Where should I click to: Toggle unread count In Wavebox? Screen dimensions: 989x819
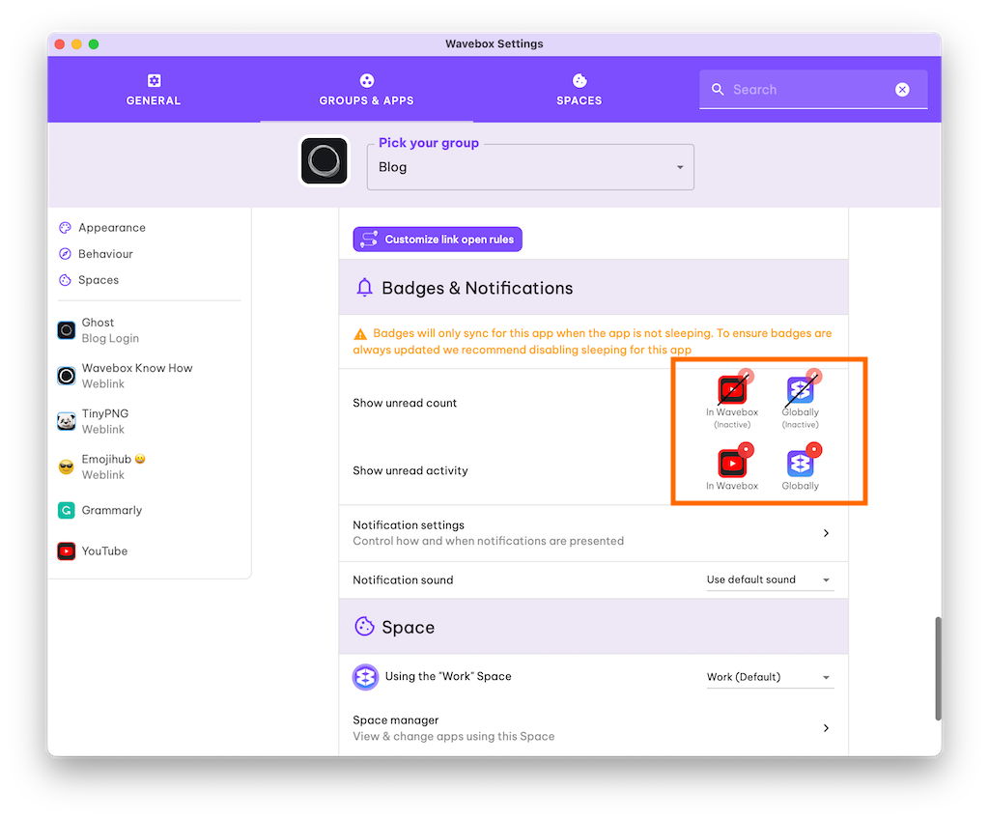732,398
